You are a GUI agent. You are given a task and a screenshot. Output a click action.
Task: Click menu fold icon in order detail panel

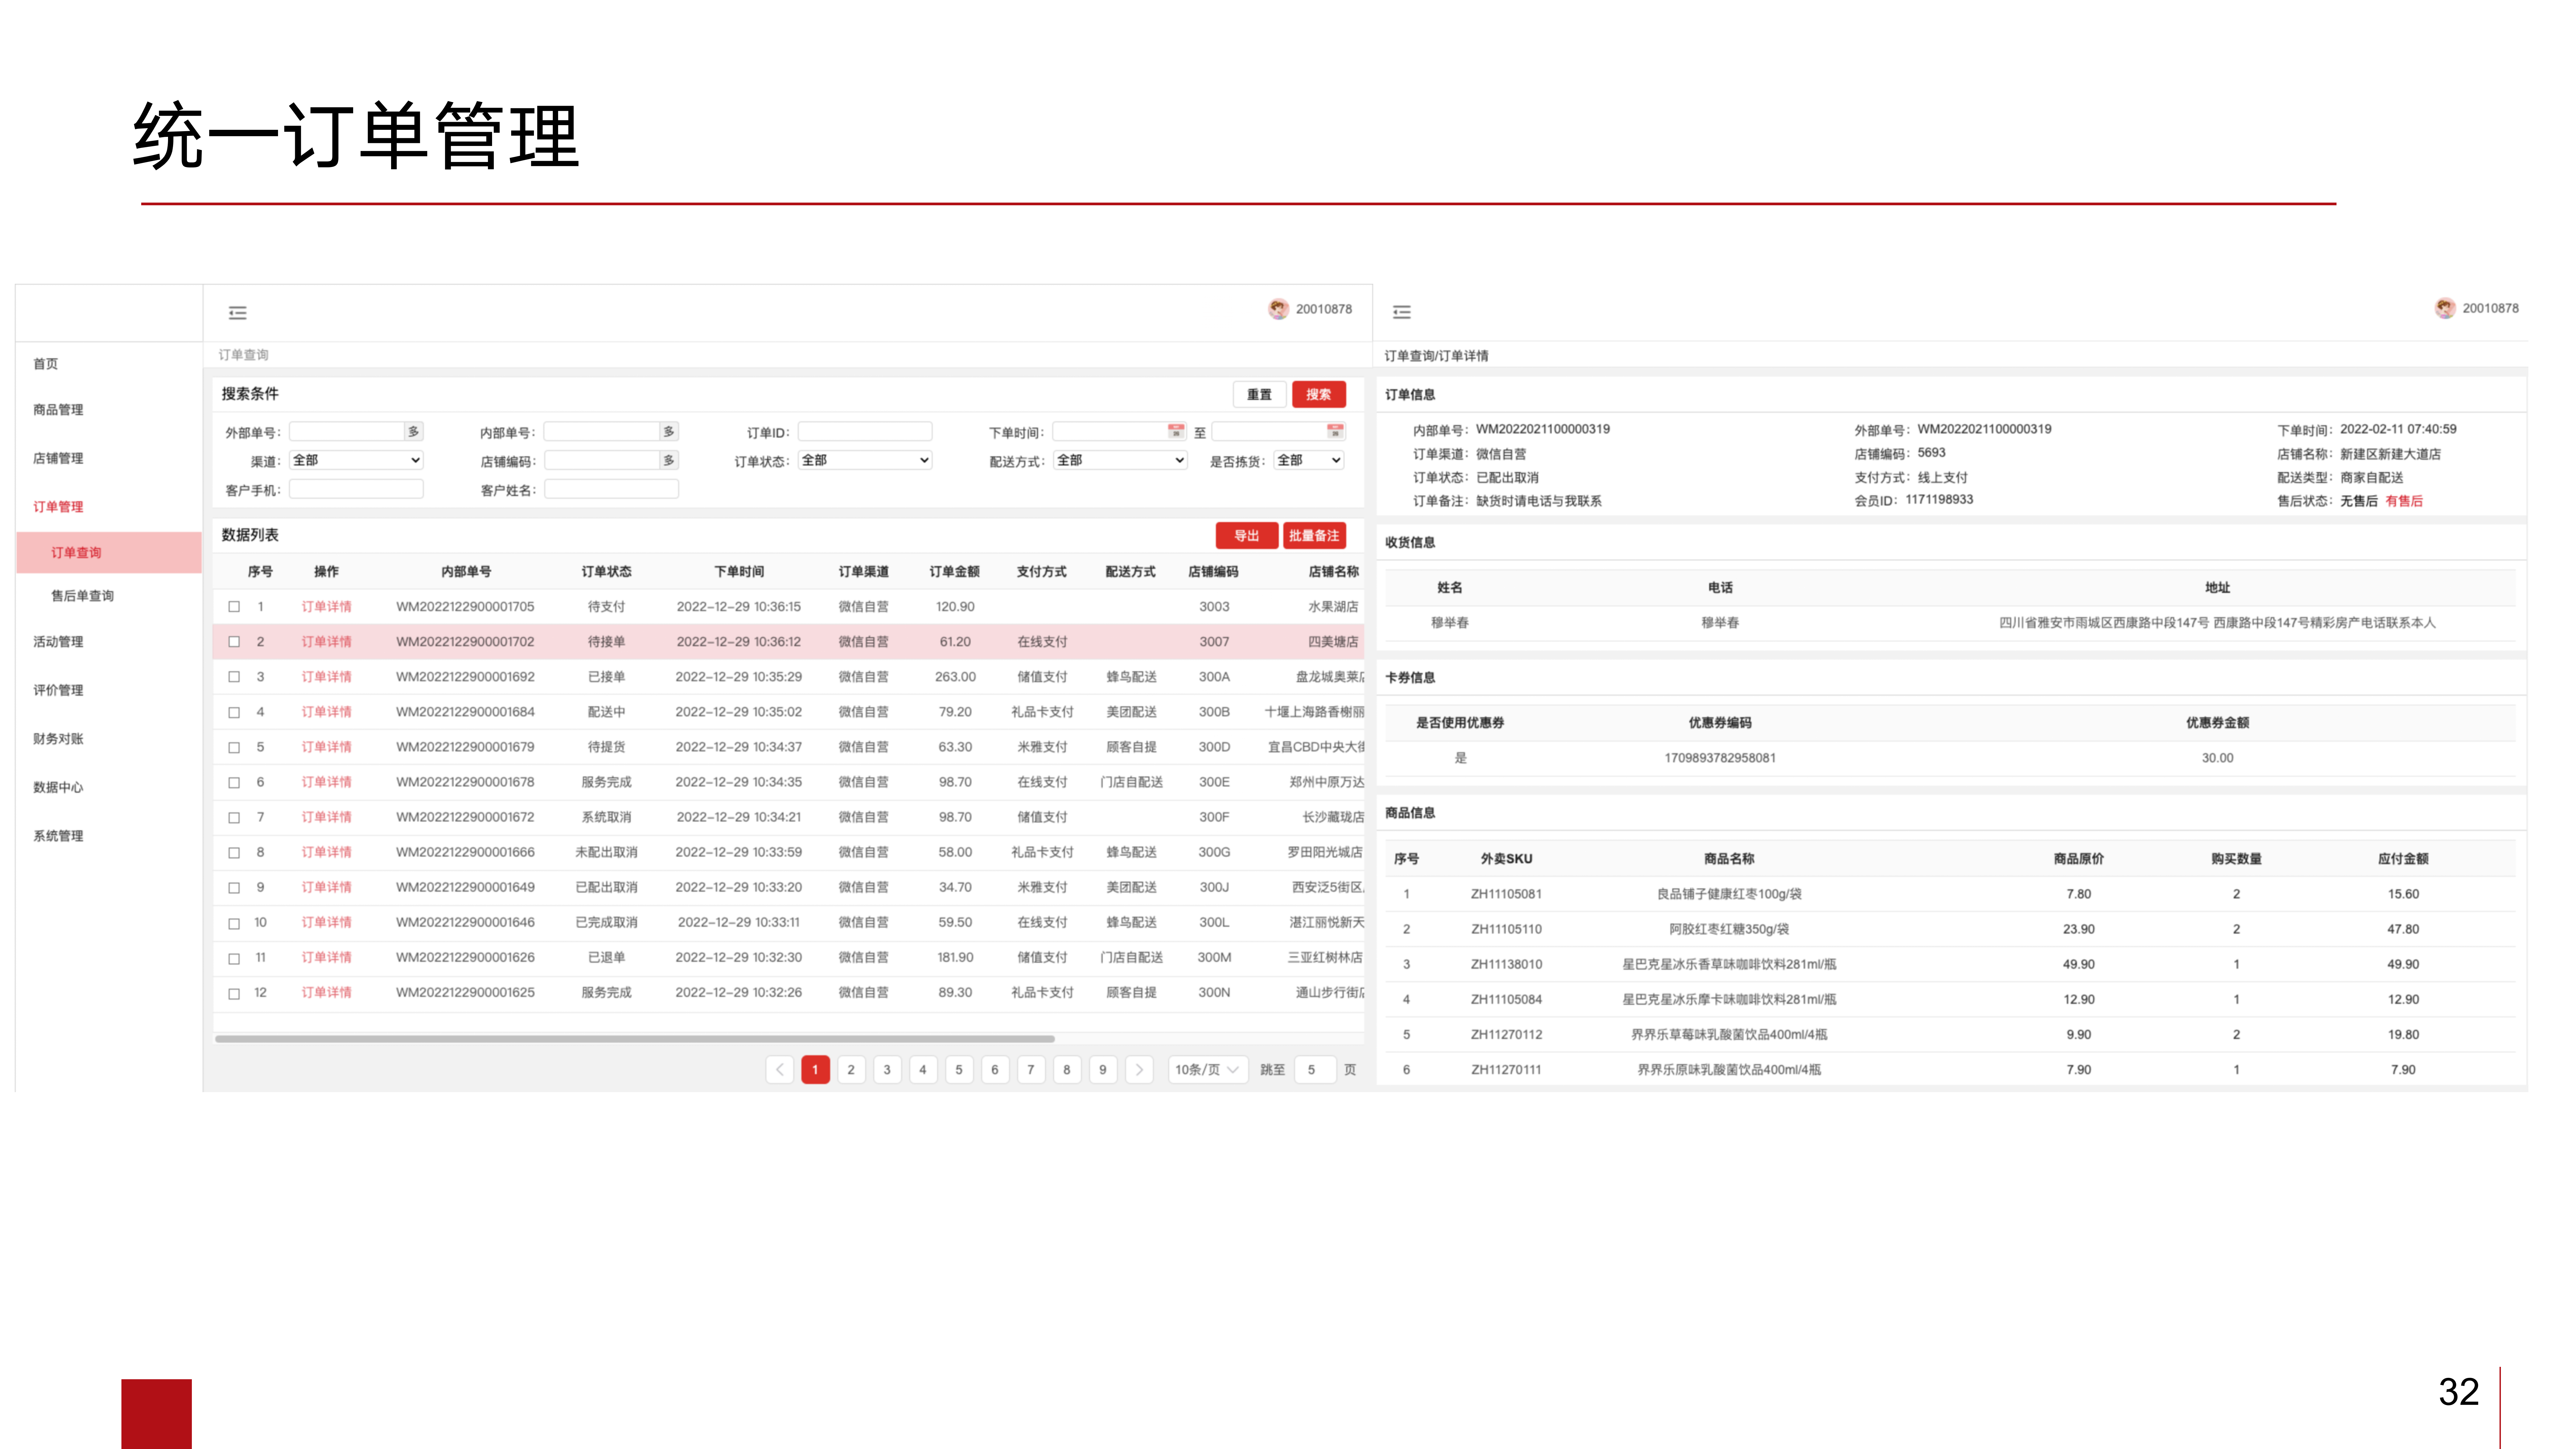pyautogui.click(x=1402, y=312)
